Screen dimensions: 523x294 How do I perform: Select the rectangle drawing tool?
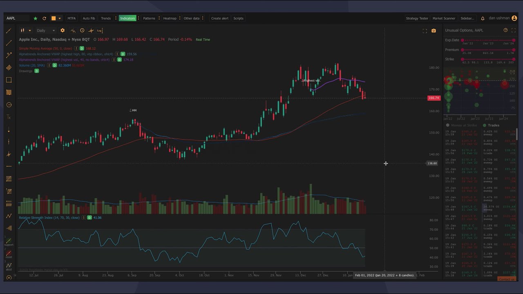(x=9, y=80)
